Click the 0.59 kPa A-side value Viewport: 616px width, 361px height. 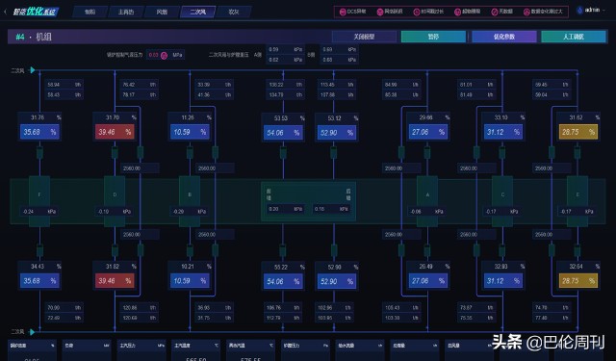pyautogui.click(x=285, y=49)
